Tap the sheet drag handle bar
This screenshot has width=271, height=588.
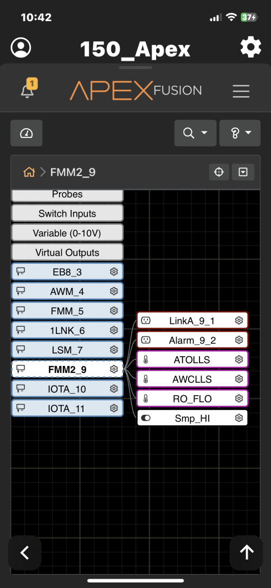[x=135, y=67]
